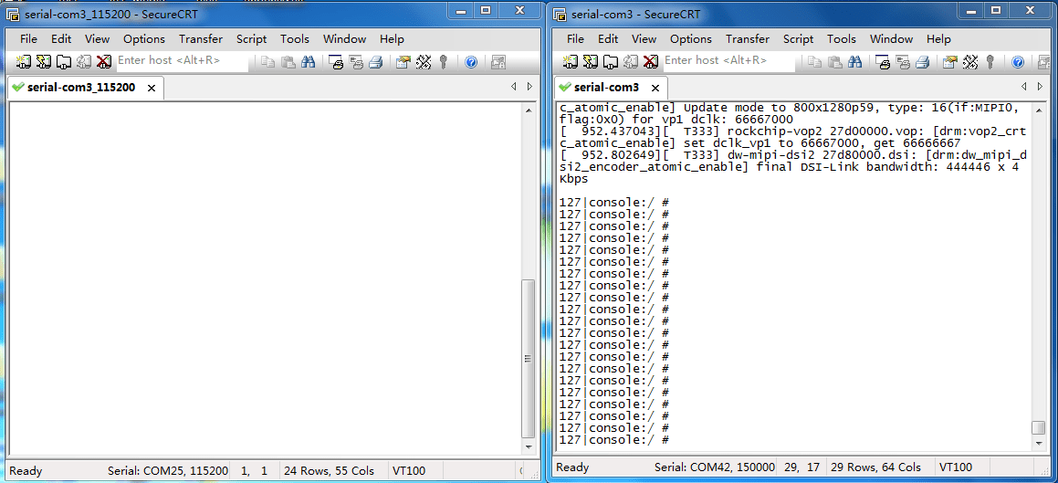Open Global Options icon in right serial-com3 window
1058x483 pixels.
970,62
